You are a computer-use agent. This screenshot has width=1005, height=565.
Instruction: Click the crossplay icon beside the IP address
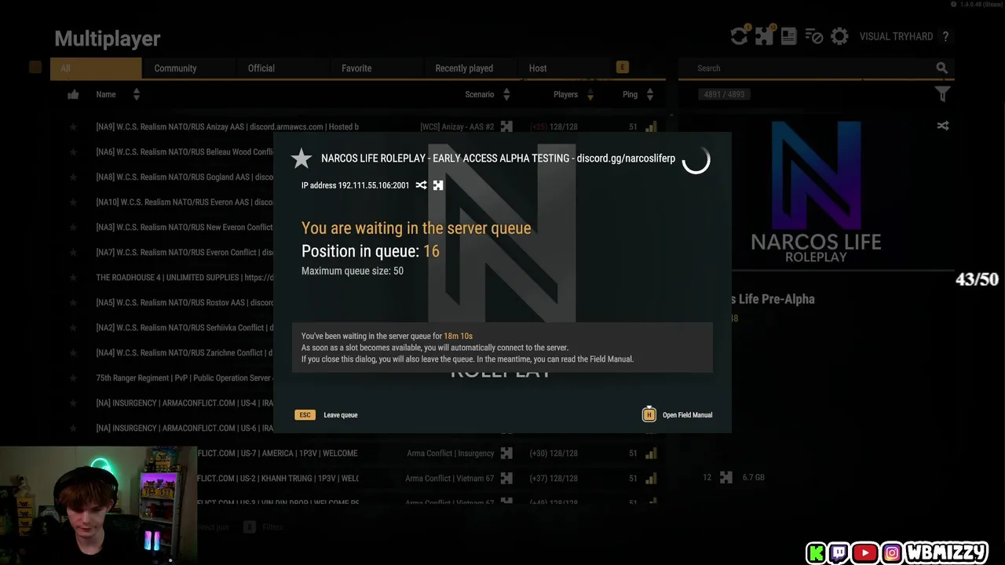(422, 185)
